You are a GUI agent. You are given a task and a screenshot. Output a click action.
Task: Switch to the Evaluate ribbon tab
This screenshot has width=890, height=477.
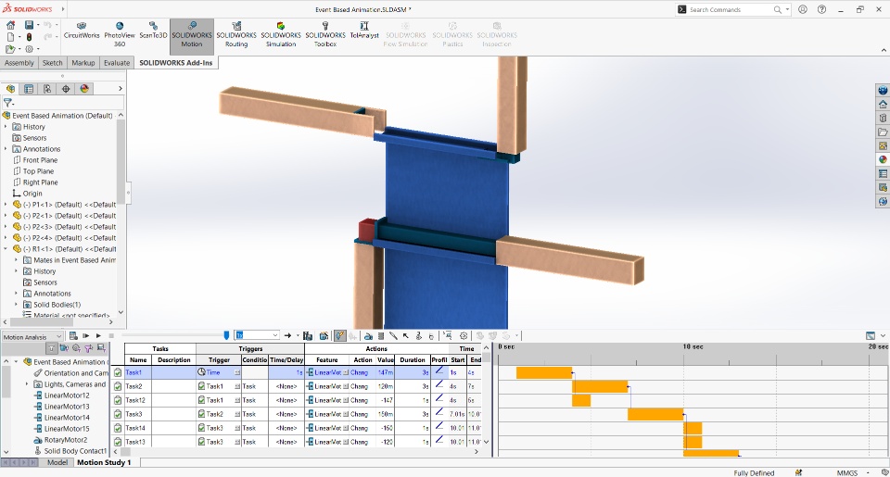[x=117, y=63]
